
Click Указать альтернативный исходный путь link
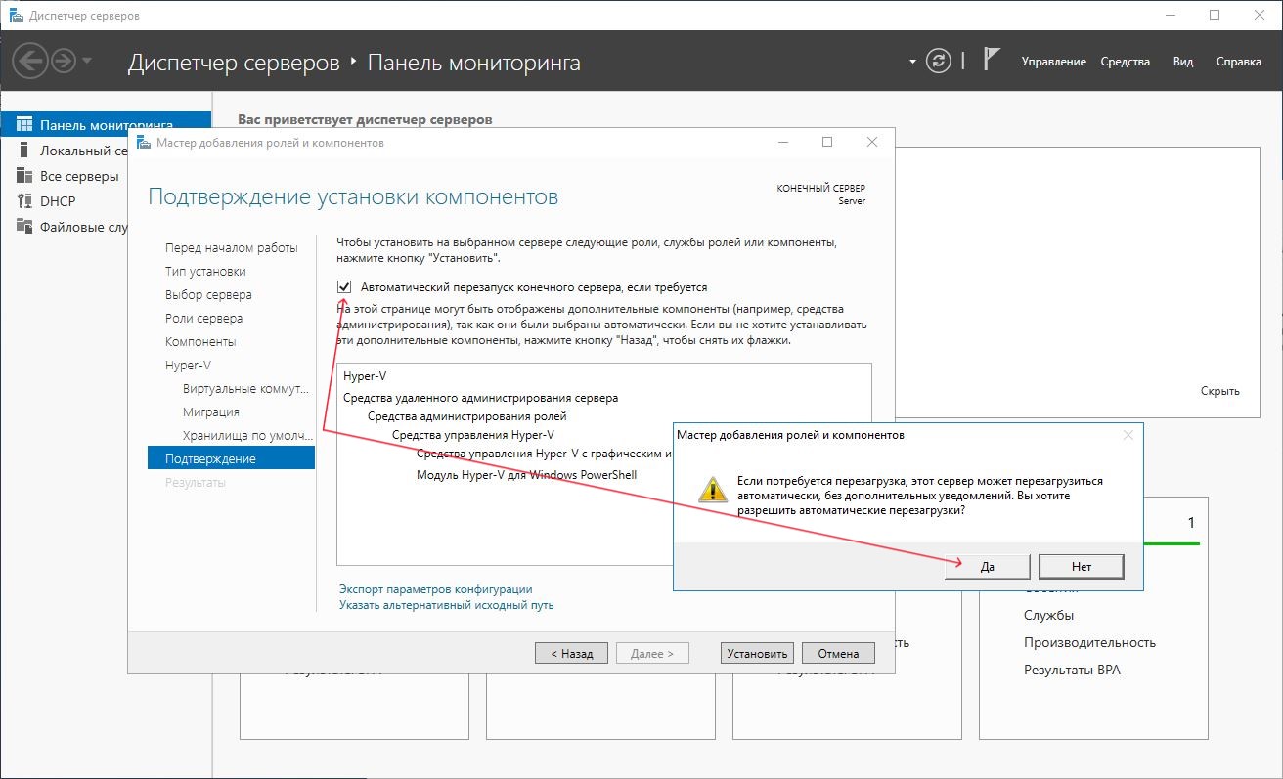click(446, 605)
